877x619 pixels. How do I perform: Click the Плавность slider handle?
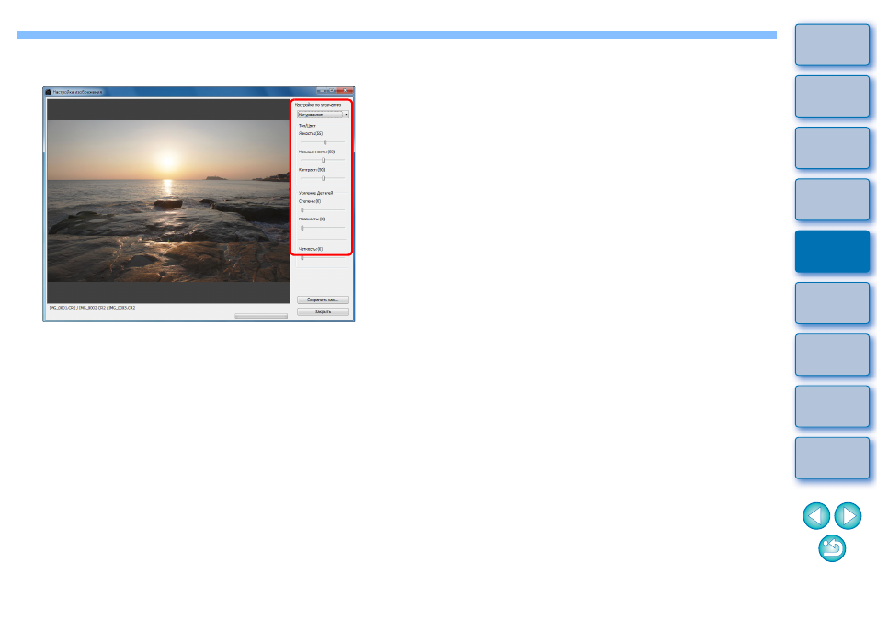coord(302,228)
